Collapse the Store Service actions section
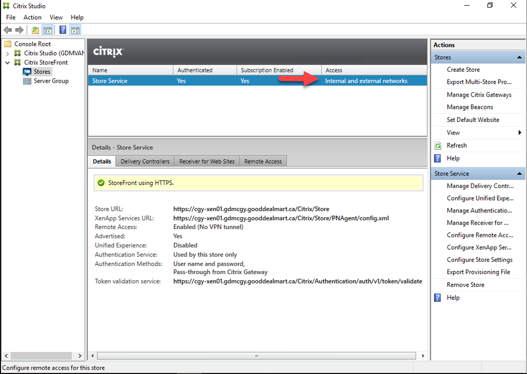Screen dimensions: 527x374 519,173
